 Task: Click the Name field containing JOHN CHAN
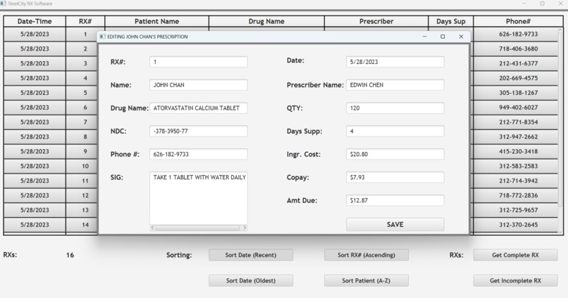click(x=199, y=85)
